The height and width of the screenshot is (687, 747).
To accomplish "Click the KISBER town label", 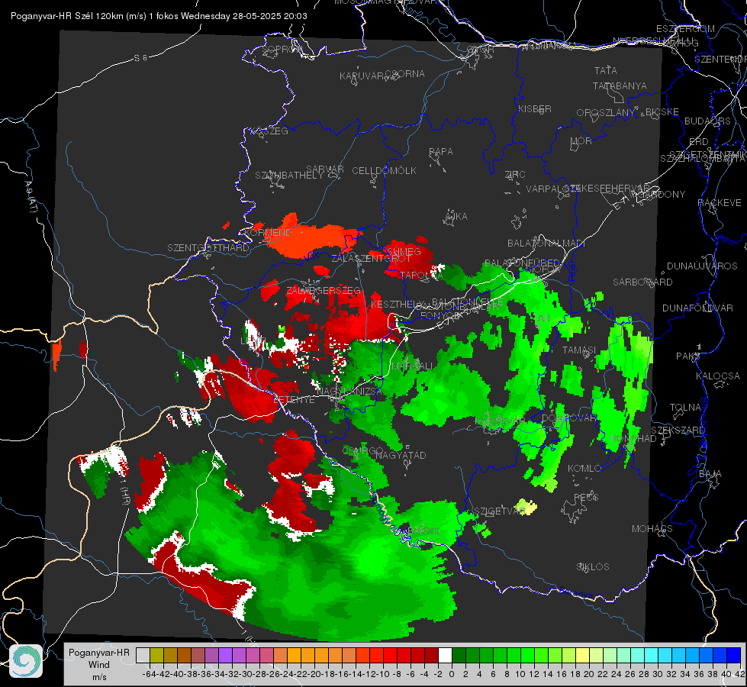I will point(535,109).
